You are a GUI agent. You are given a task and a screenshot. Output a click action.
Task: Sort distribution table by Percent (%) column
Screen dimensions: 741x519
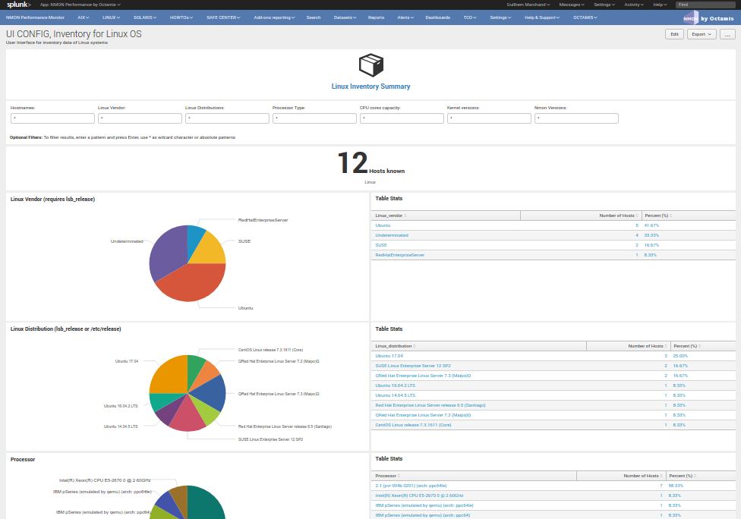[x=686, y=346]
